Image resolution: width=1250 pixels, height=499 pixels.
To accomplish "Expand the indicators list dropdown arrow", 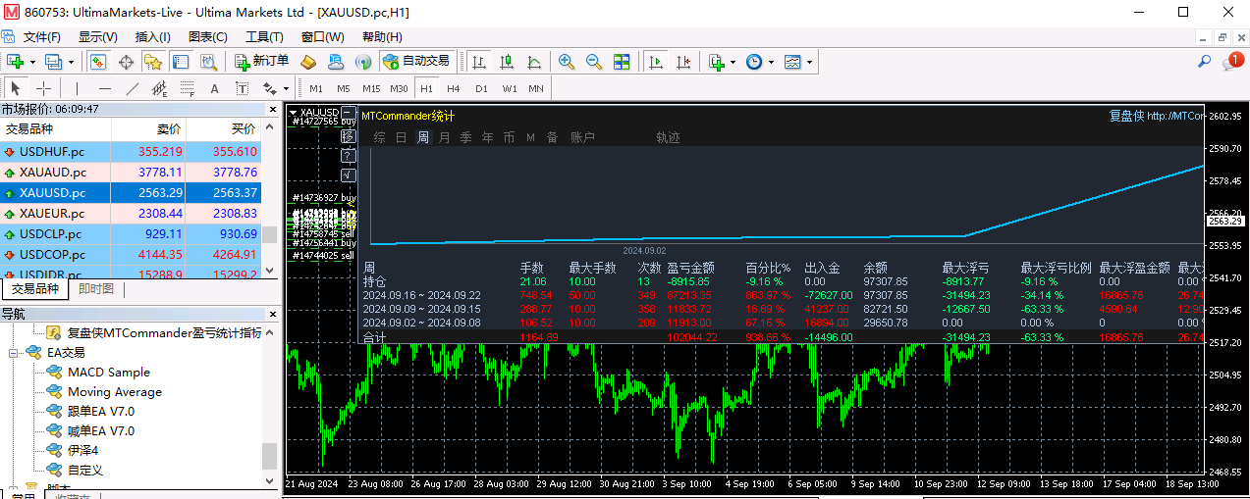I will pos(733,63).
